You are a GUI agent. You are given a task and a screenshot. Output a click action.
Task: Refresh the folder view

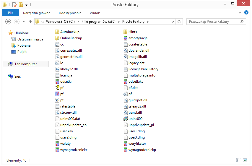(179, 22)
